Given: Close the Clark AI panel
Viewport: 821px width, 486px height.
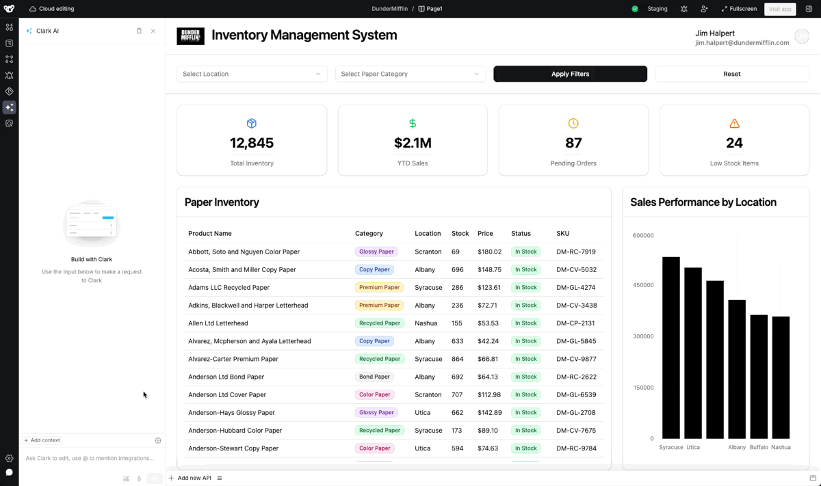Looking at the screenshot, I should 153,31.
